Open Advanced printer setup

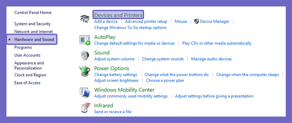coord(146,21)
